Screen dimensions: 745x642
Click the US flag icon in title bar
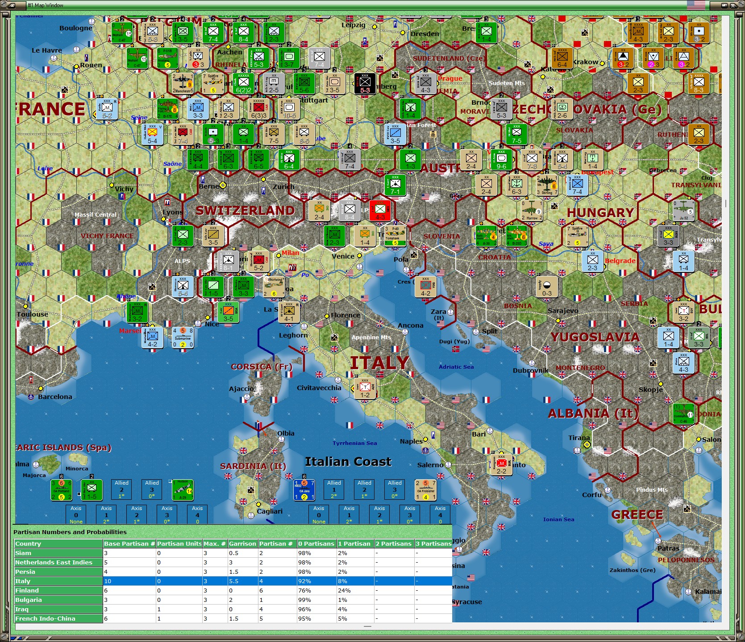[696, 5]
